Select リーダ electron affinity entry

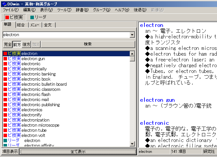[x=66, y=145]
